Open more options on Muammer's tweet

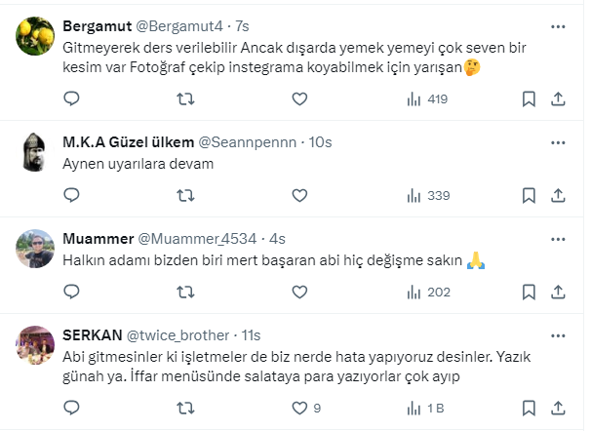pos(558,238)
